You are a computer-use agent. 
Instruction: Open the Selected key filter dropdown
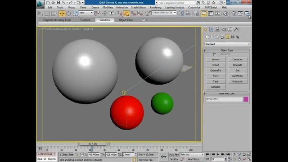(192, 154)
